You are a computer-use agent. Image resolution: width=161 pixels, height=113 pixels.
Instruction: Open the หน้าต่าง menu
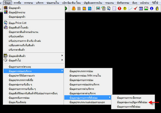coord(145,3)
